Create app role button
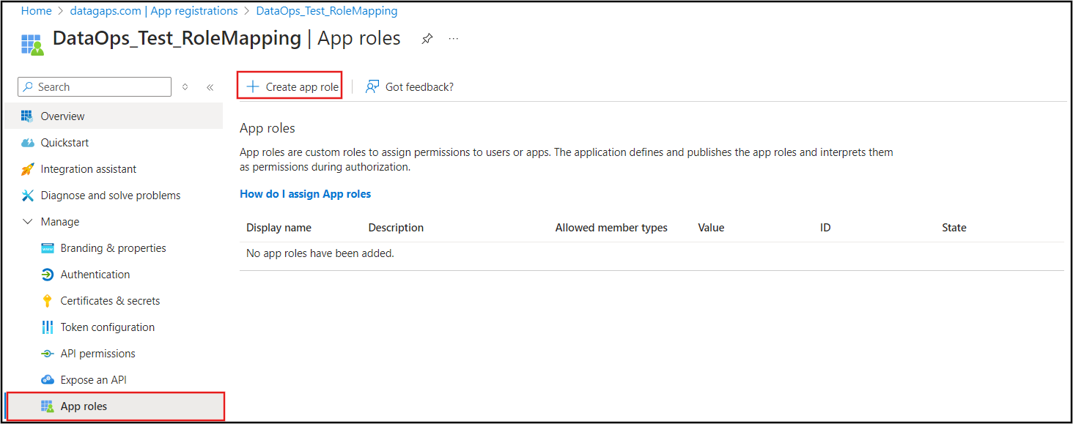The width and height of the screenshot is (1073, 424). [290, 86]
